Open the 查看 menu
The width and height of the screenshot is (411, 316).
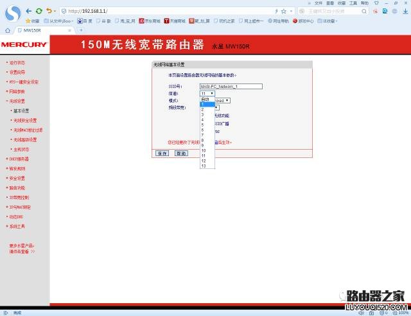pyautogui.click(x=329, y=3)
